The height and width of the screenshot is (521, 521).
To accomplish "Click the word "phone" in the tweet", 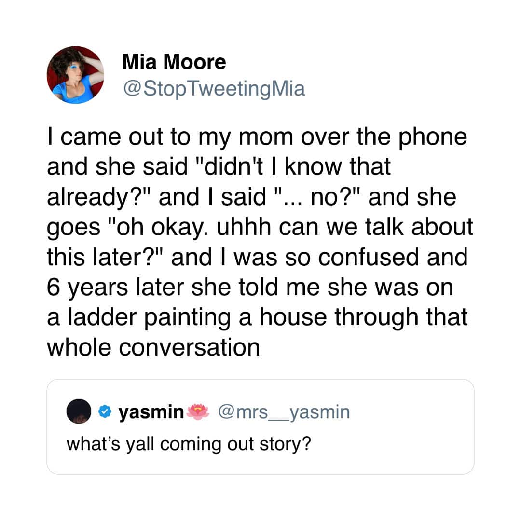I will click(433, 137).
